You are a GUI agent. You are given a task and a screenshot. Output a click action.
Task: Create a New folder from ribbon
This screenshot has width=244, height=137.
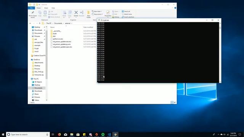88,14
